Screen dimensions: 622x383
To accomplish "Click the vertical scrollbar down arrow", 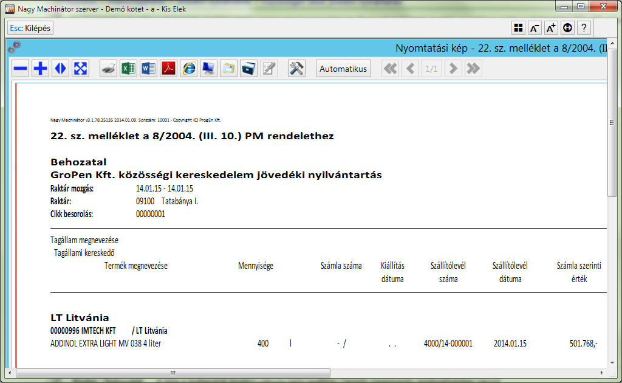I will [x=613, y=363].
